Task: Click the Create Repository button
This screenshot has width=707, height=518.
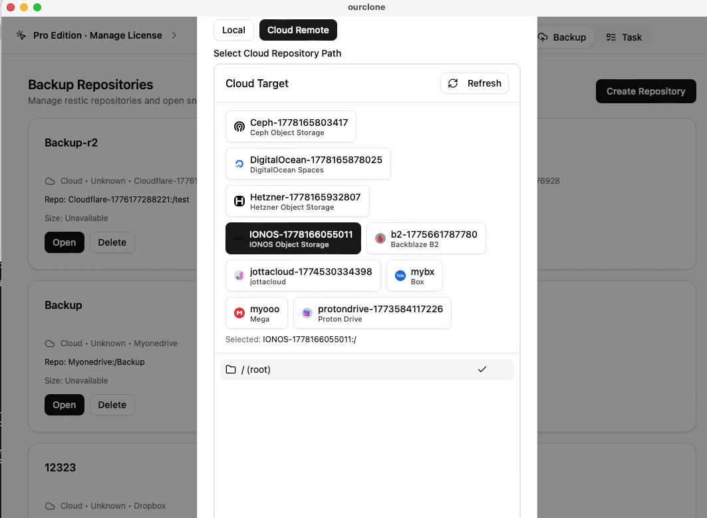Action: [646, 91]
